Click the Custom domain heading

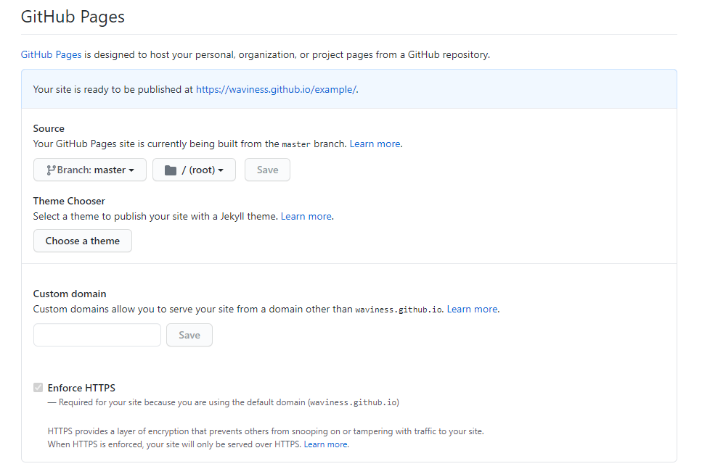pos(70,294)
